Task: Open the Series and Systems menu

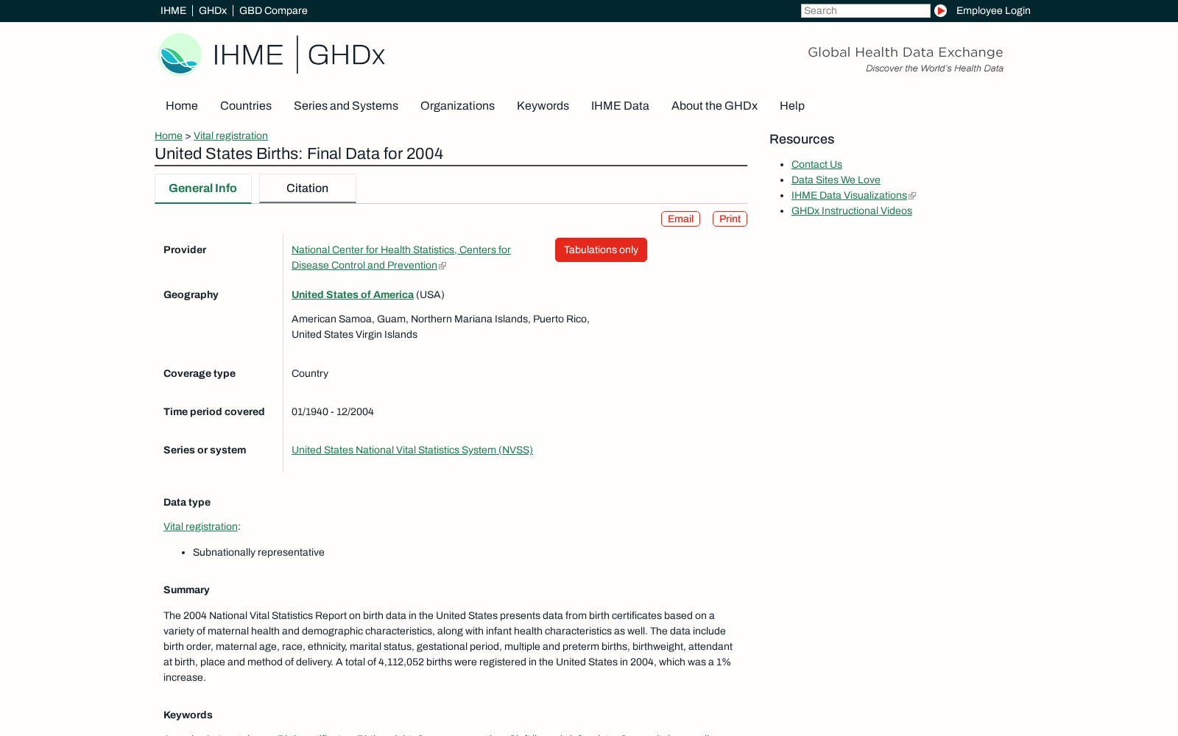Action: tap(346, 106)
